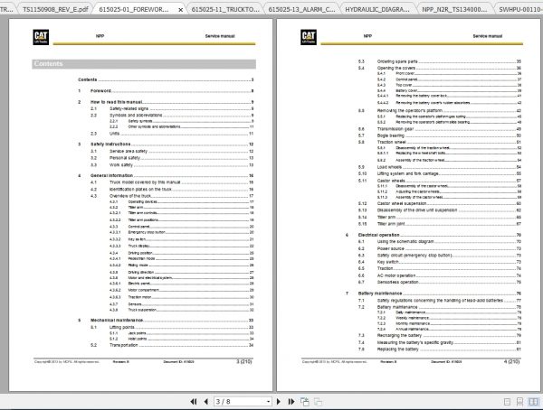
Task: Click the go to next view icon
Action: point(318,401)
